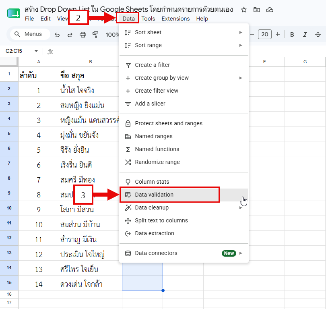
Task: Click the filter funnel icon
Action: (x=128, y=66)
